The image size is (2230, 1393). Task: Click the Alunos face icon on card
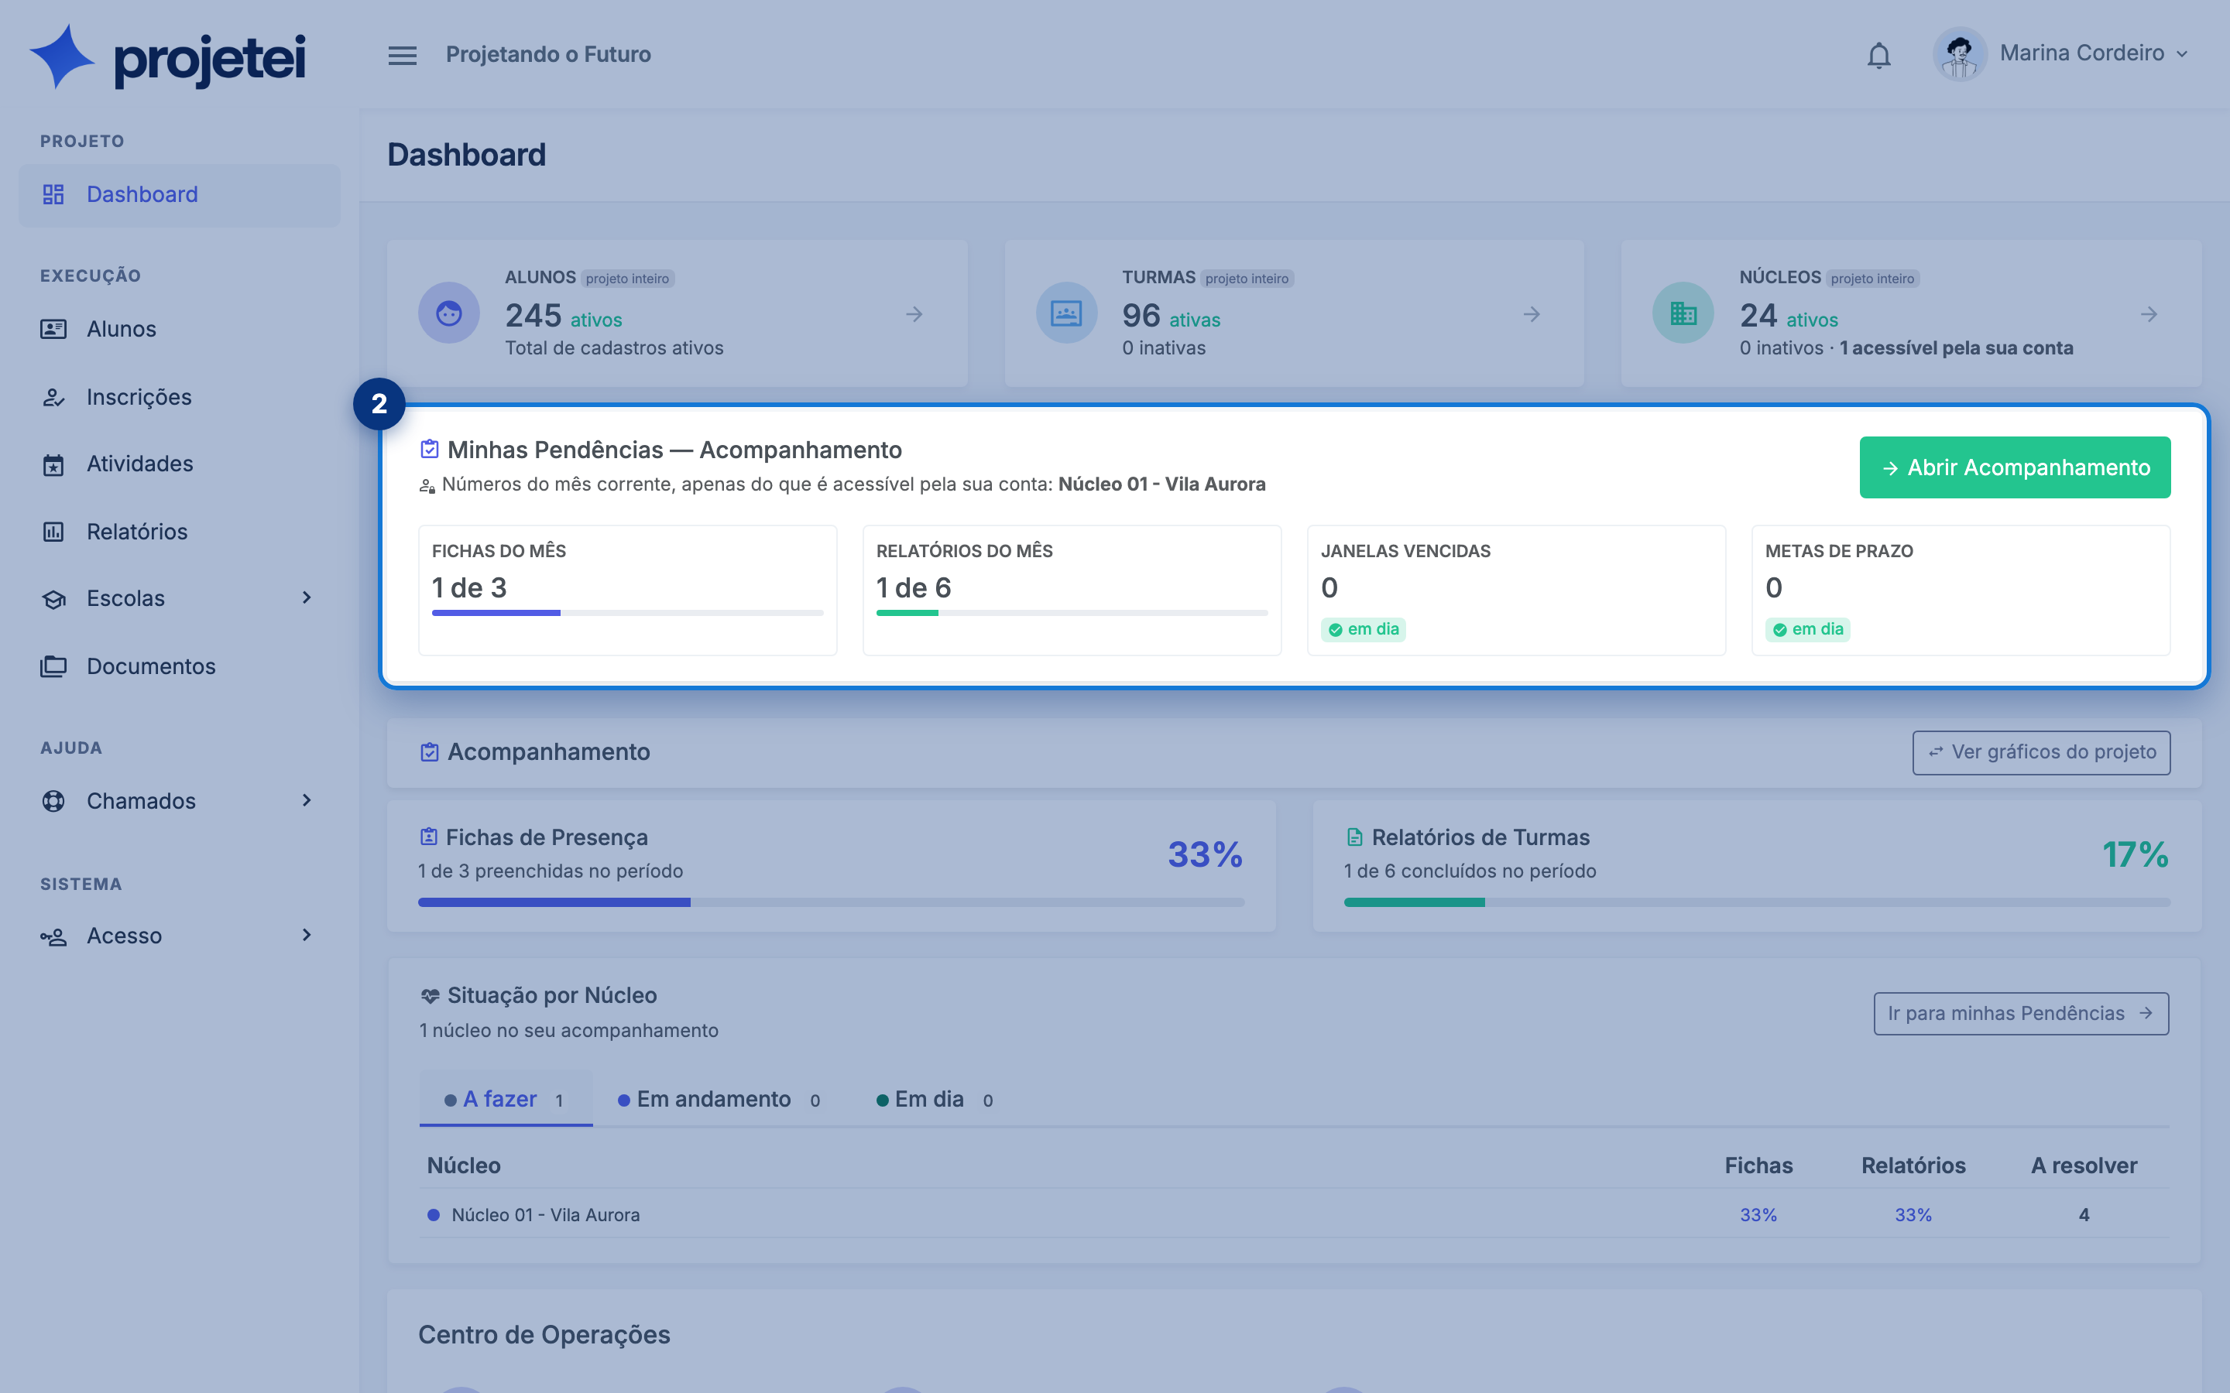449,313
